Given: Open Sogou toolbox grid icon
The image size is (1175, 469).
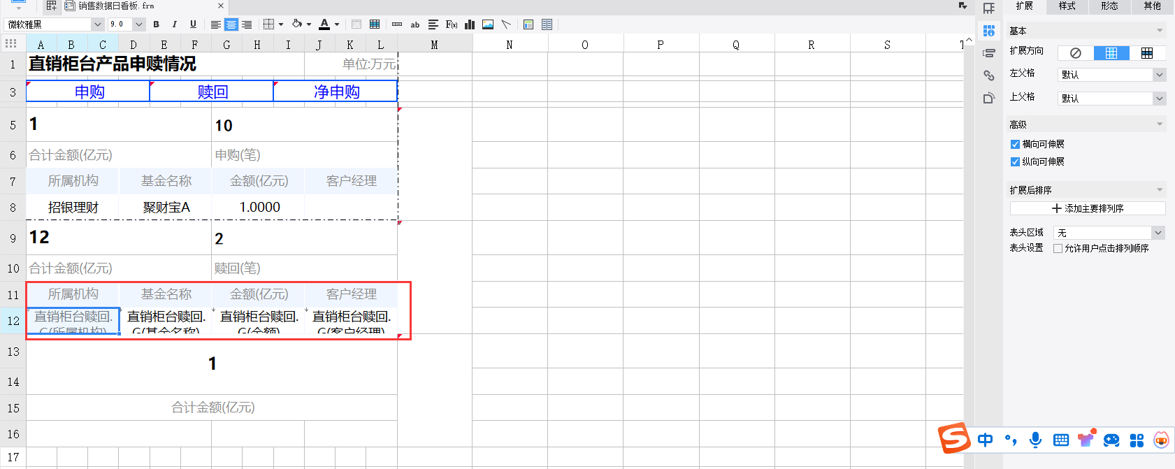Looking at the screenshot, I should (1137, 440).
